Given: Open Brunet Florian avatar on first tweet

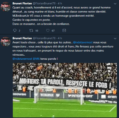Looking at the screenshot, I should (6, 7).
